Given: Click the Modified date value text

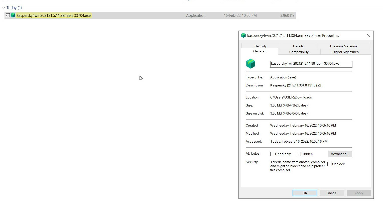Looking at the screenshot, I should click(303, 134).
